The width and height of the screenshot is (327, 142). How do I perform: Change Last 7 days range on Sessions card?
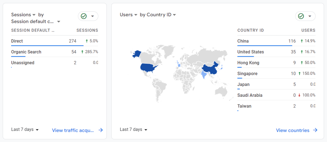[25, 130]
